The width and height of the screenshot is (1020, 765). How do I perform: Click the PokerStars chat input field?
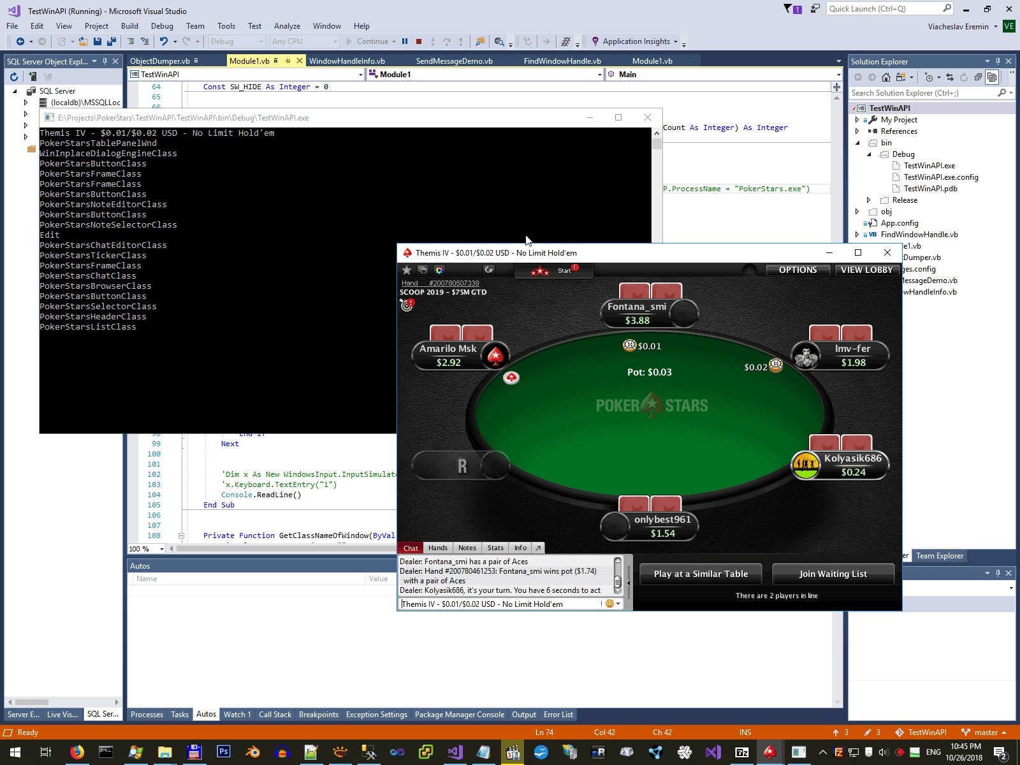(x=500, y=604)
